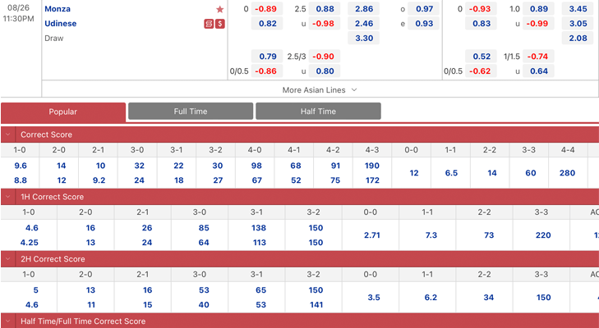The width and height of the screenshot is (599, 328).
Task: Choose correct score 1-1 odds 6.5
Action: pyautogui.click(x=451, y=173)
